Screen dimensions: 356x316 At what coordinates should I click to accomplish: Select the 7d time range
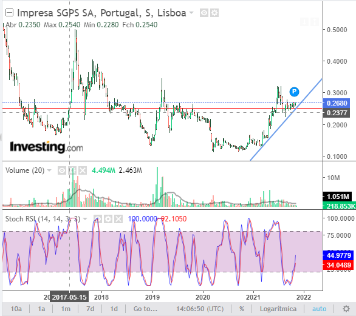90,309
